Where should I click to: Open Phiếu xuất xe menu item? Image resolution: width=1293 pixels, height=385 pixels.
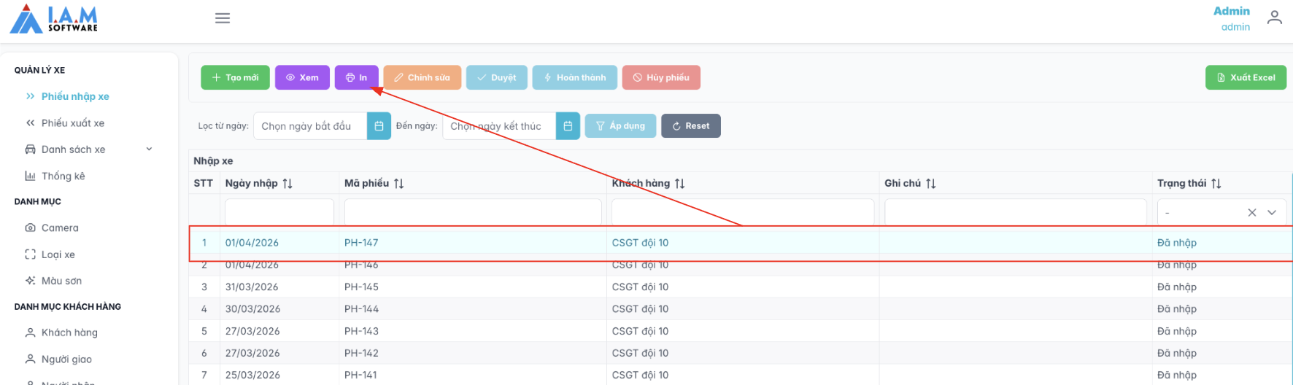pos(72,123)
